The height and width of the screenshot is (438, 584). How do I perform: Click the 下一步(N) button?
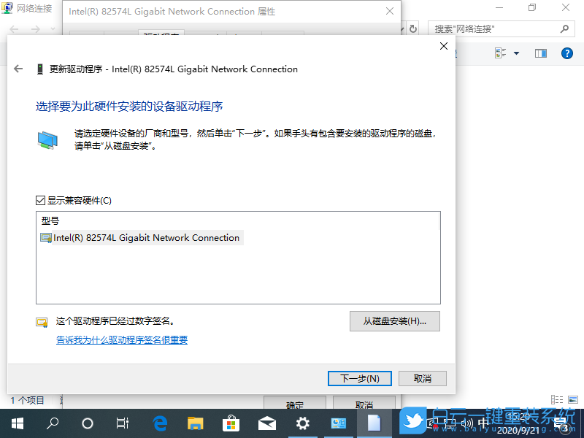pyautogui.click(x=359, y=378)
